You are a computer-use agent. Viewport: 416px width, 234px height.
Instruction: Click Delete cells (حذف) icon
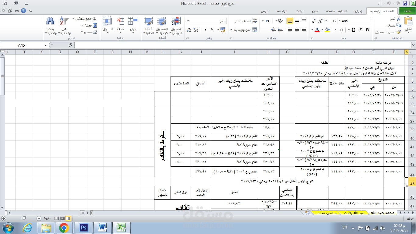coord(121,21)
